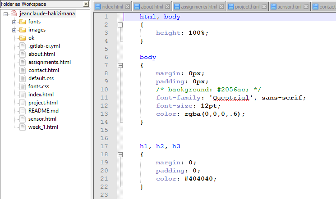Open sensor.html from the workspace tree
The image size is (336, 199).
tap(42, 119)
